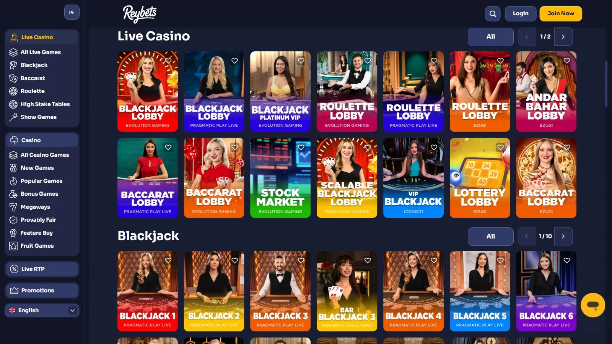Viewport: 612px width, 344px height.
Task: Go to the Reybets logo home
Action: point(140,14)
